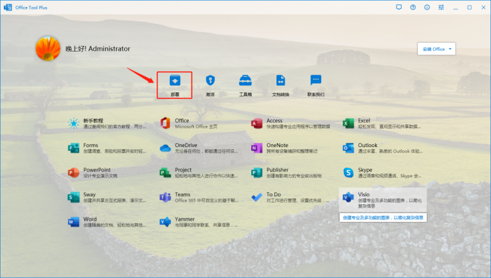Open the Access link title
The width and height of the screenshot is (491, 278).
coord(274,121)
